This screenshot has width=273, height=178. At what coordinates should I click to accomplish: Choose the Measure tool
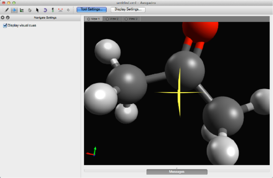[x=60, y=10]
